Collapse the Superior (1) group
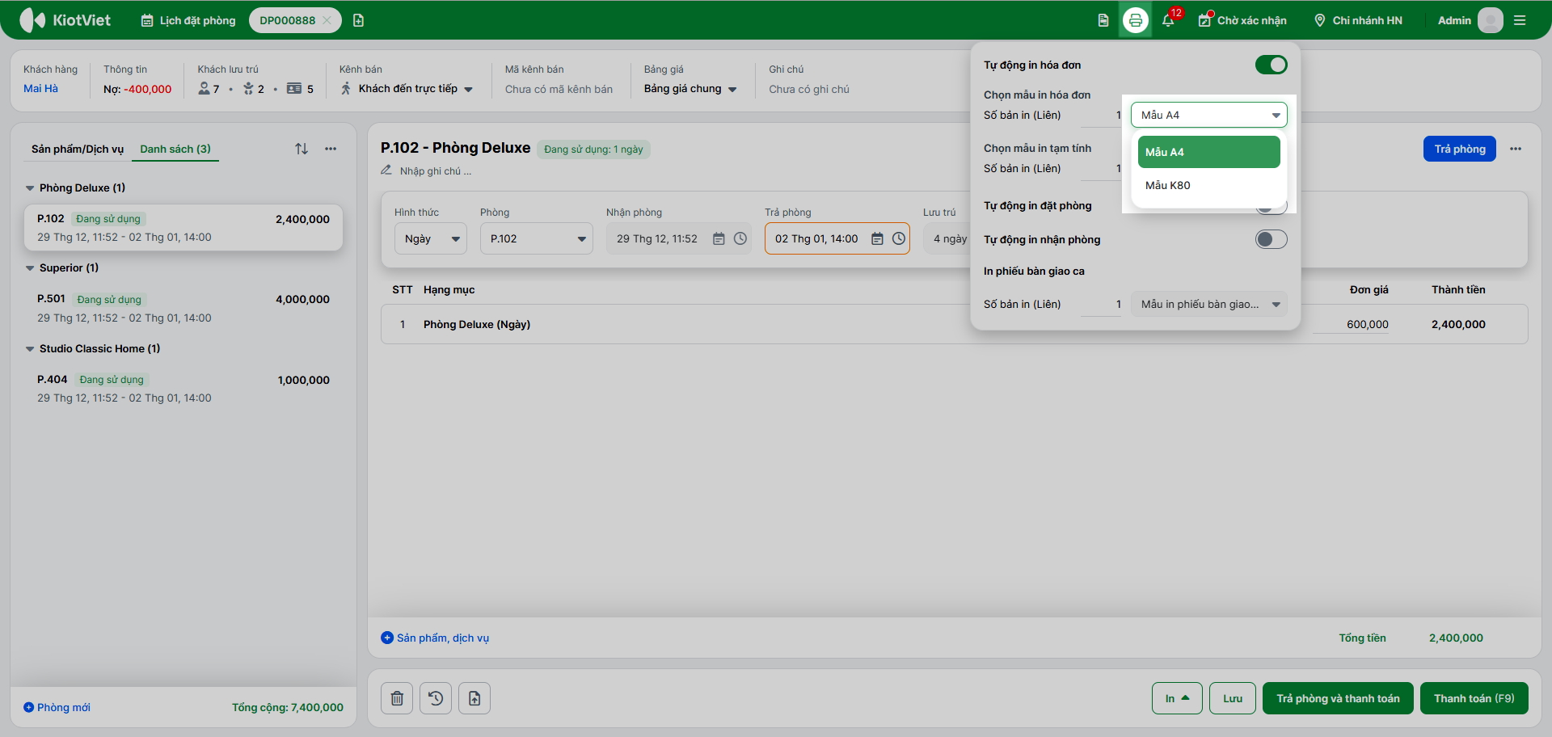Viewport: 1552px width, 737px height. click(30, 268)
